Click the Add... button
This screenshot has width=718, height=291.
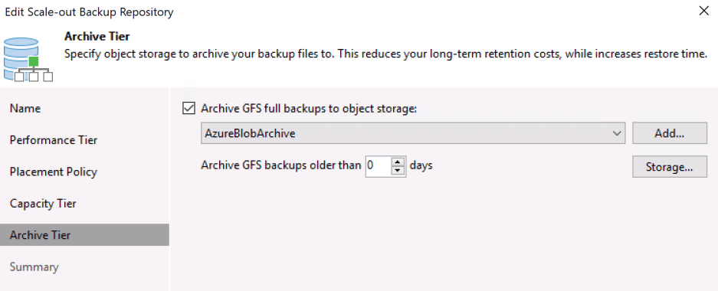(670, 133)
